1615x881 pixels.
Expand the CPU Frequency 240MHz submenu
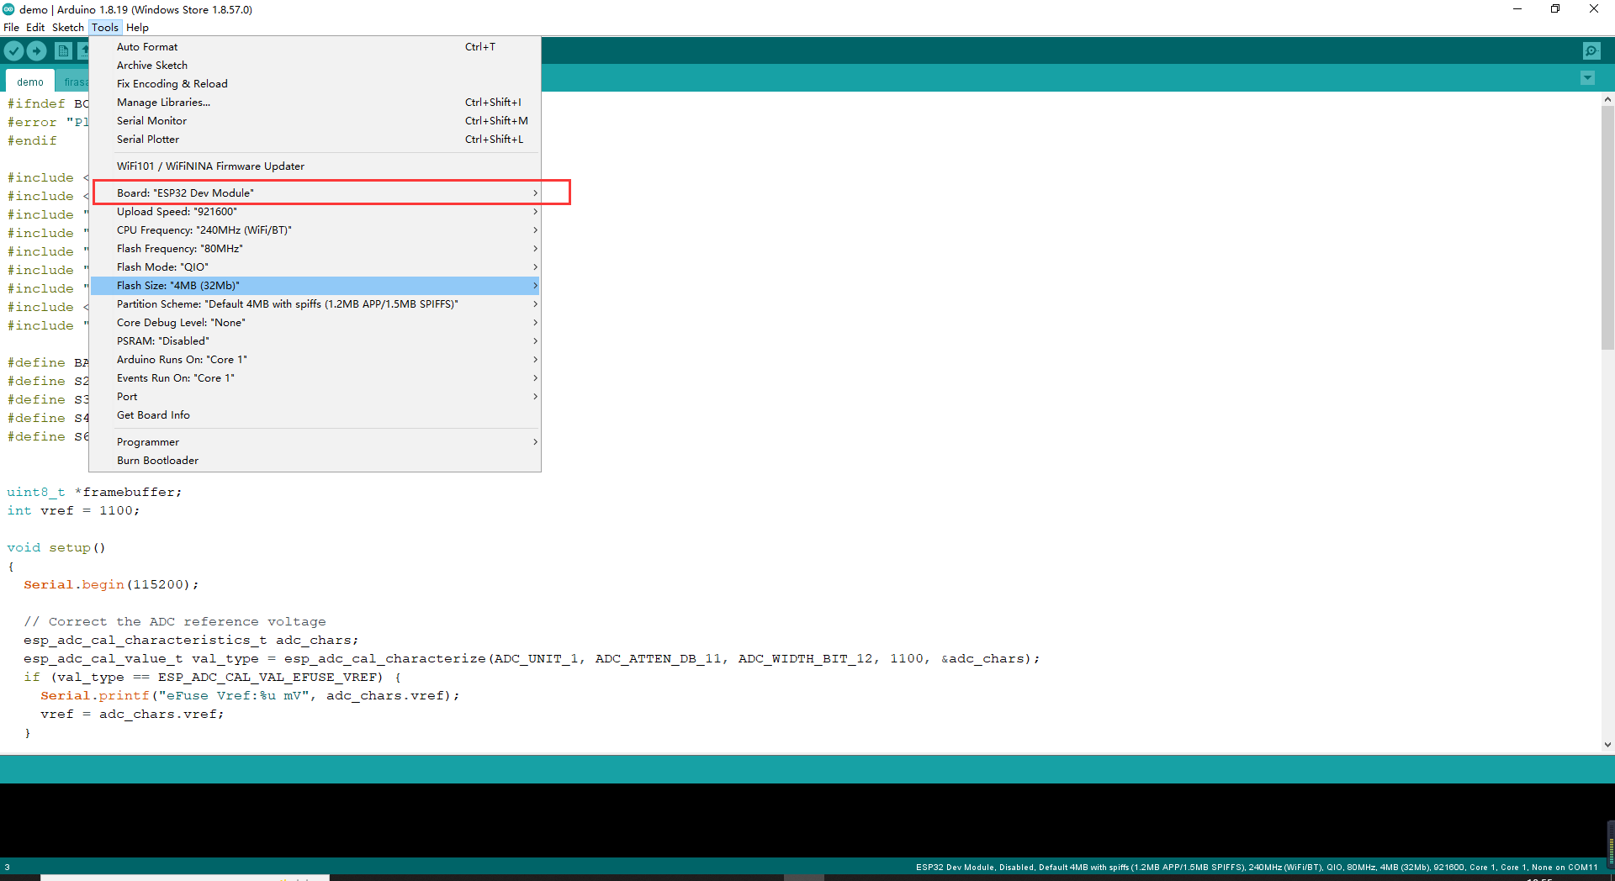315,230
